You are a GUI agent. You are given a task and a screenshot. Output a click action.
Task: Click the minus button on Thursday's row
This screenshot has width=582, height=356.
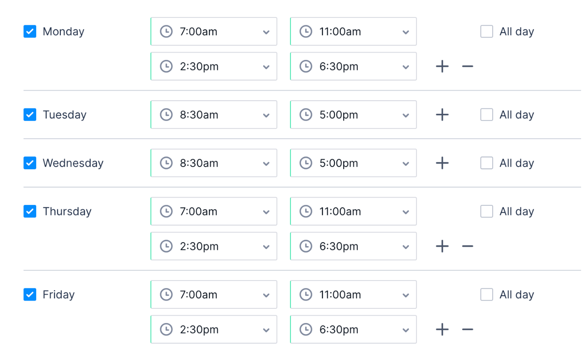pyautogui.click(x=467, y=246)
